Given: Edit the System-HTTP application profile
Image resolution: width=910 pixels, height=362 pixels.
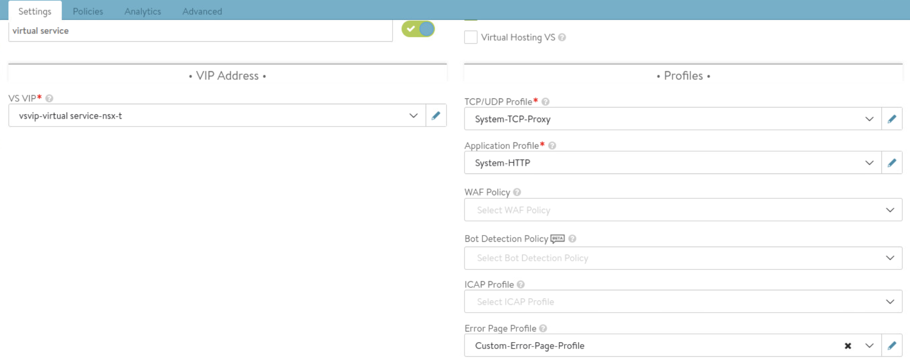Looking at the screenshot, I should [892, 163].
